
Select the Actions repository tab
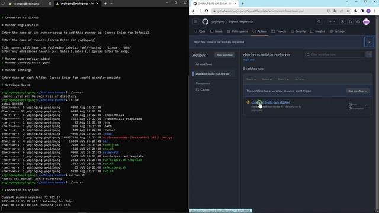tap(259, 31)
